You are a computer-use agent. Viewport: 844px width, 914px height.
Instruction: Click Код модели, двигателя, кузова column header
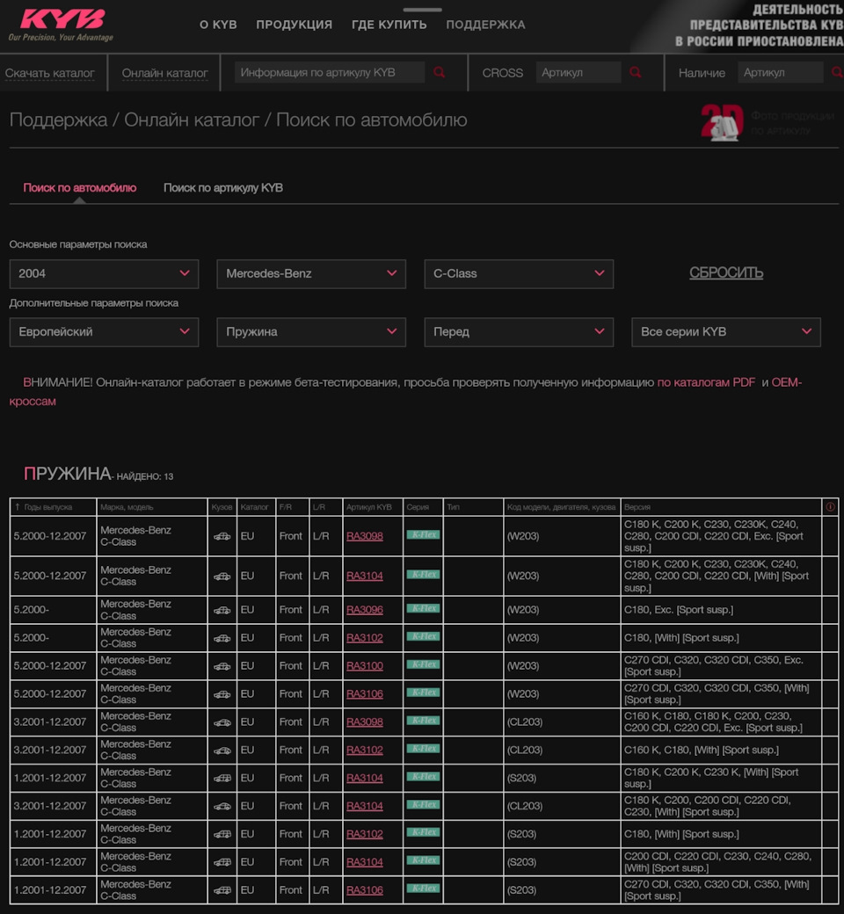(x=561, y=507)
